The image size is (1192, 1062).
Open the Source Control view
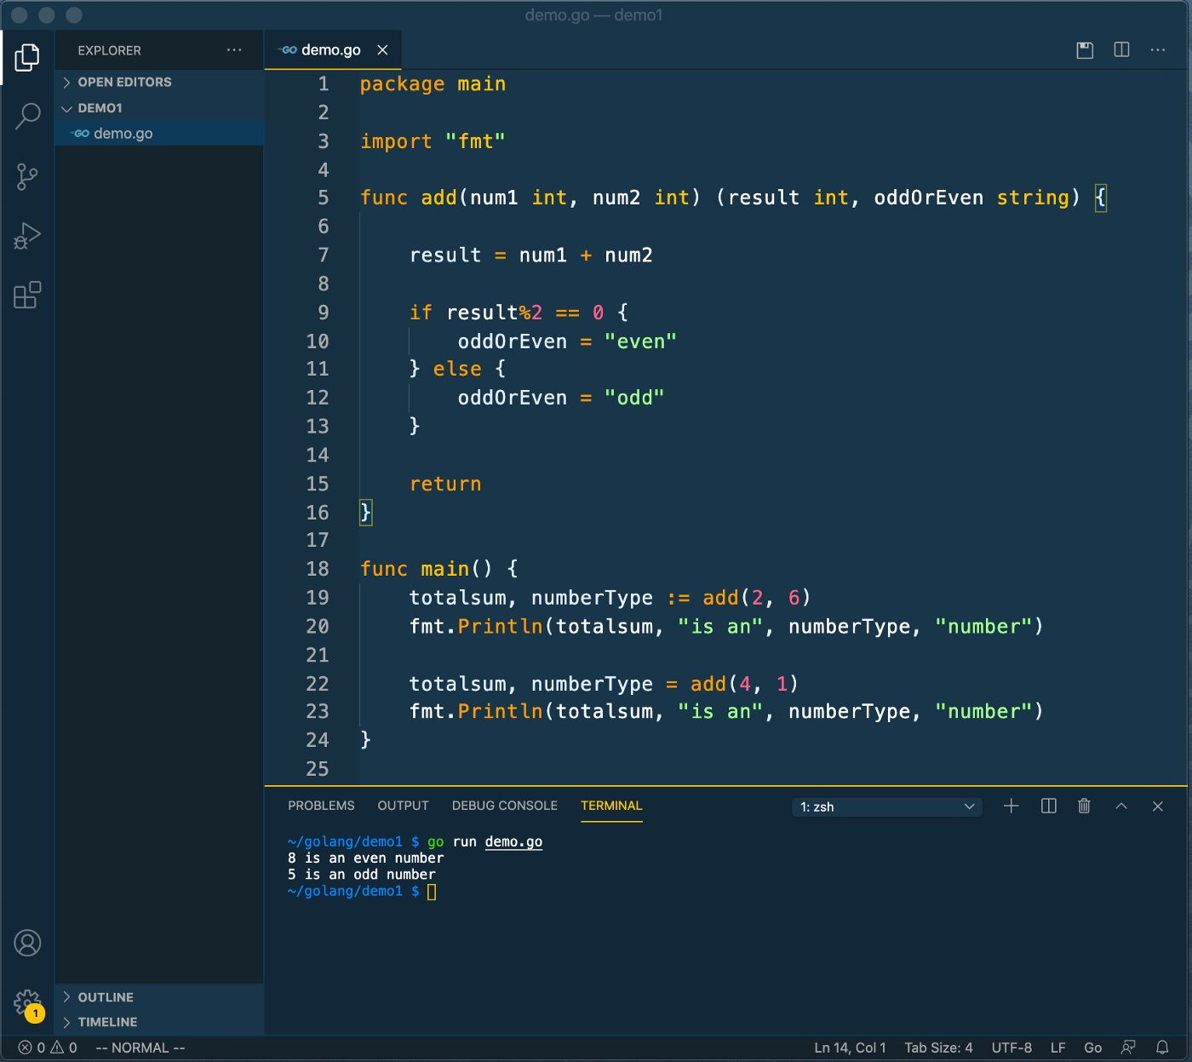point(27,177)
